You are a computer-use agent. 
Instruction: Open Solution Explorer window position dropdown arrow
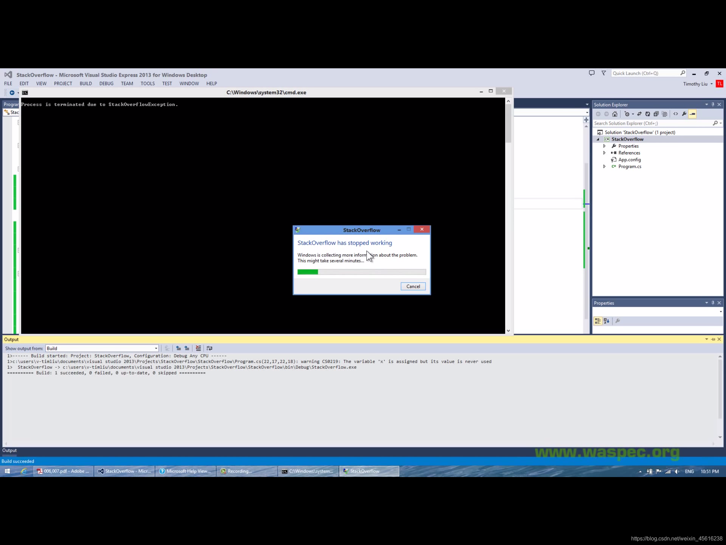point(706,105)
